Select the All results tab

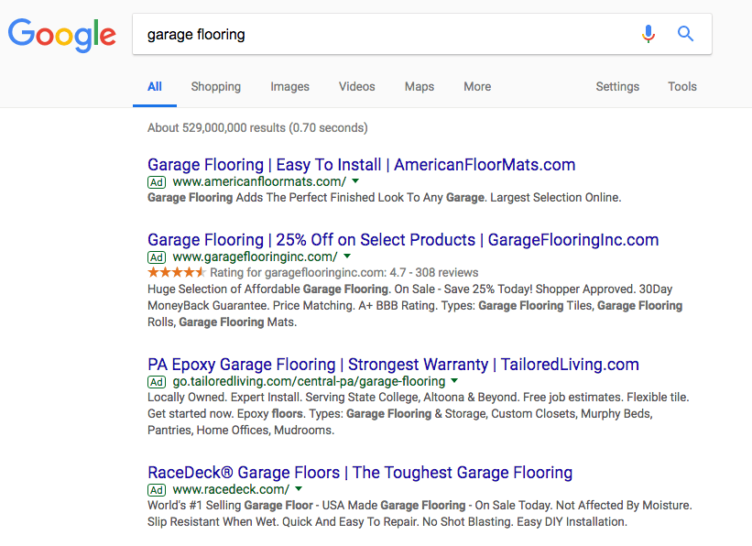pos(155,86)
